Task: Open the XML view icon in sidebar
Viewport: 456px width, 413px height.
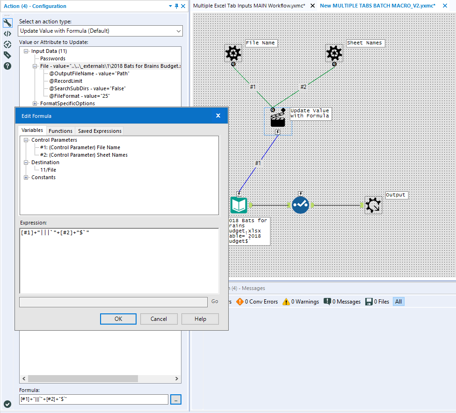Action: click(7, 34)
